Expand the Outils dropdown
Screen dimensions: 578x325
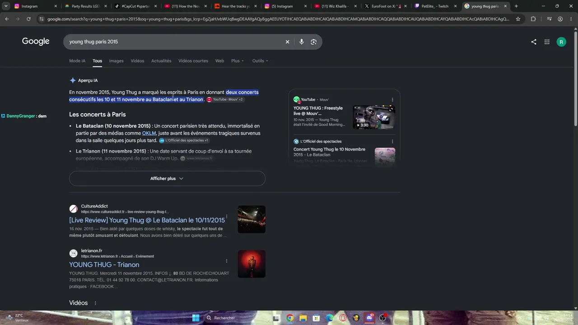click(260, 61)
